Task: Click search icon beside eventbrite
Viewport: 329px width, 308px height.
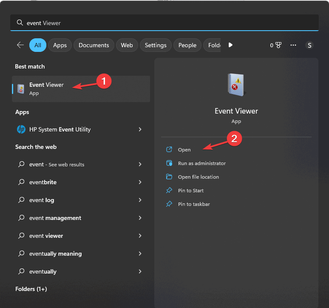Action: tap(21, 182)
